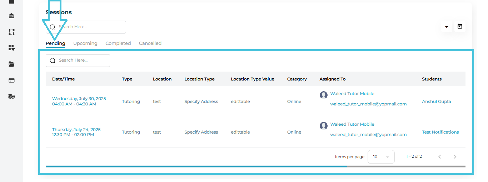Open the sessions filter icon
The width and height of the screenshot is (488, 182).
[x=447, y=26]
